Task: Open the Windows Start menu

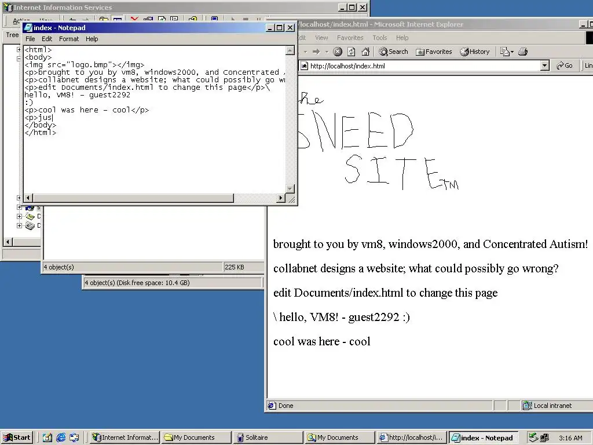Action: tap(17, 437)
